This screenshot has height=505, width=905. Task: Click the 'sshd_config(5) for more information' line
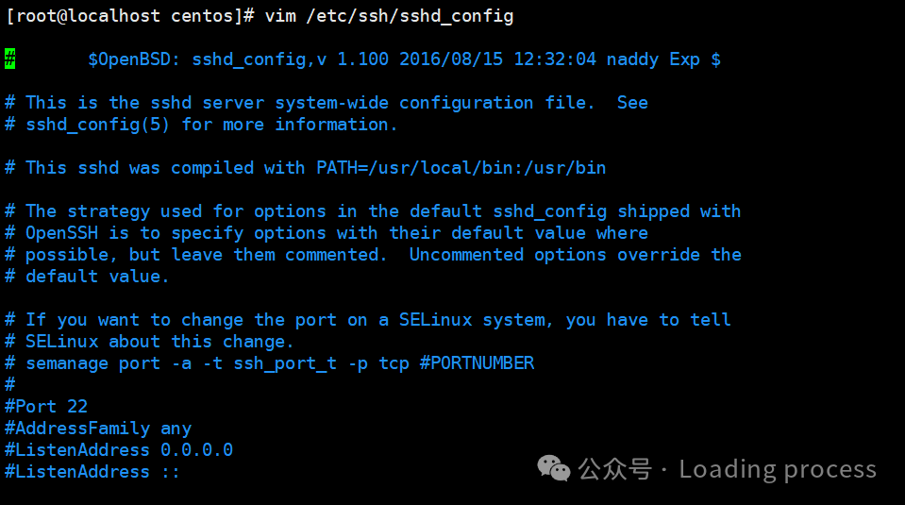201,125
